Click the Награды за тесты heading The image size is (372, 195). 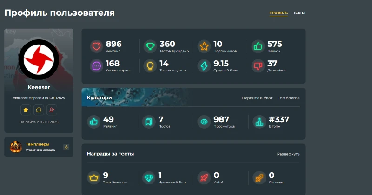(x=110, y=154)
